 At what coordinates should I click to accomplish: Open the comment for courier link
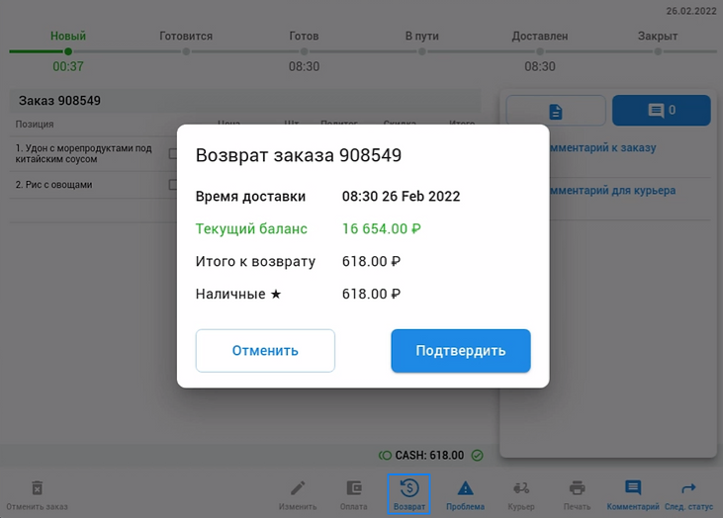point(612,191)
